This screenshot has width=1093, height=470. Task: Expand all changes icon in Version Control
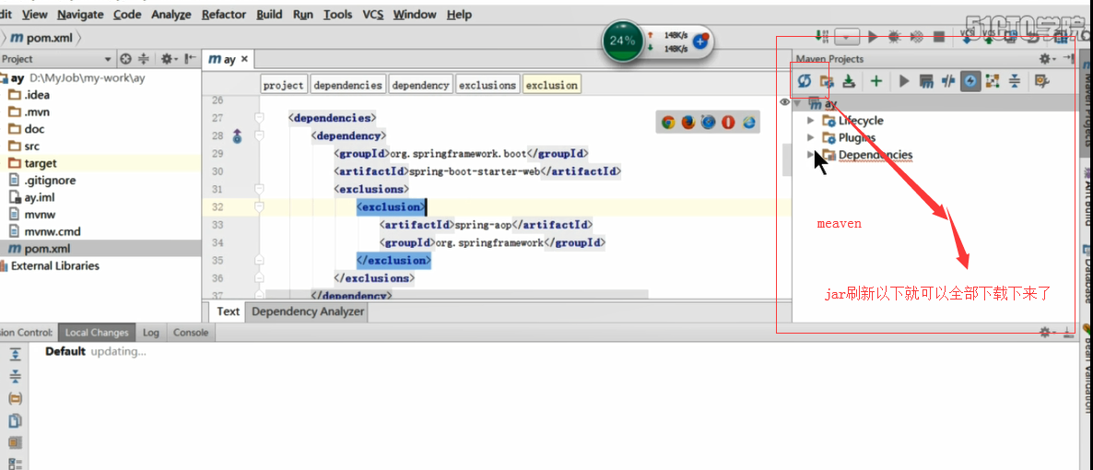tap(15, 354)
